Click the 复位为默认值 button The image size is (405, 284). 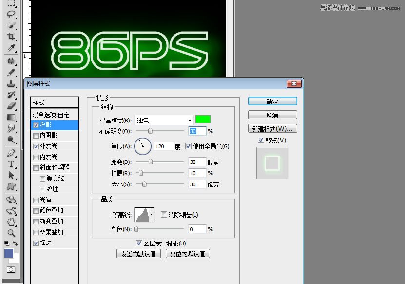188,254
